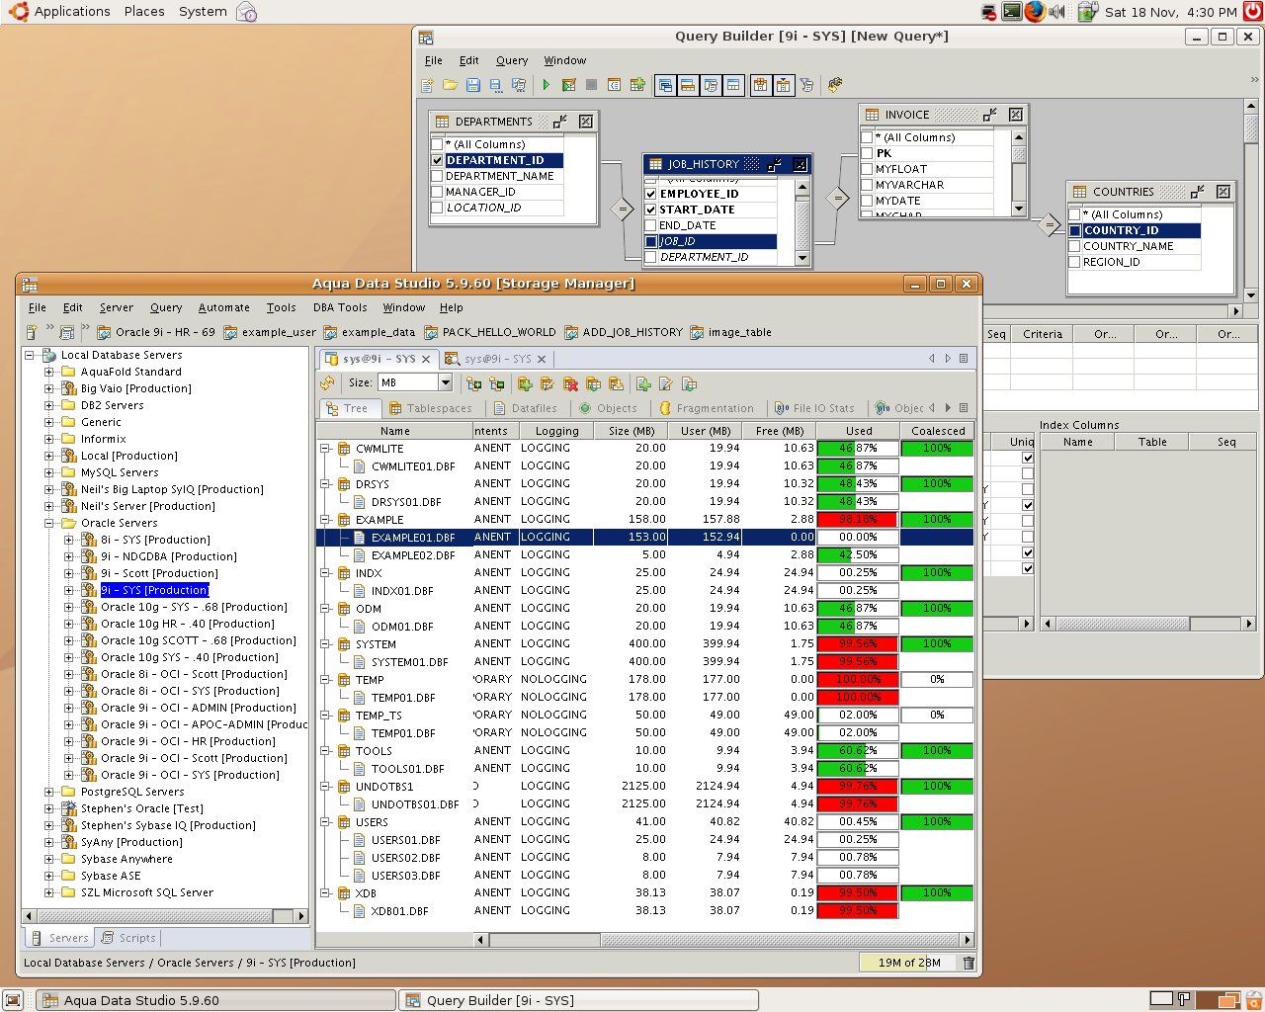Click the SYSTEM tablespace used bar

858,644
